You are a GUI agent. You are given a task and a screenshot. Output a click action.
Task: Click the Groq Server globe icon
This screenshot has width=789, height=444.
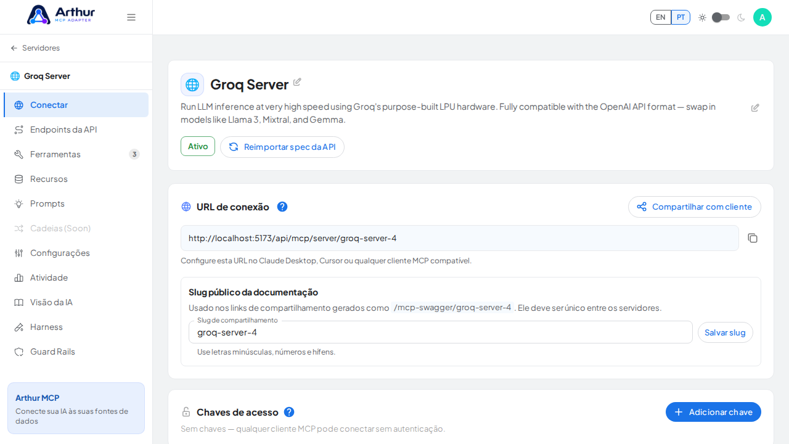[x=192, y=84]
